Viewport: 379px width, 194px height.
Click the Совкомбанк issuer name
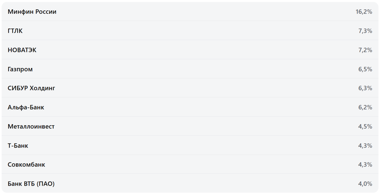26,165
